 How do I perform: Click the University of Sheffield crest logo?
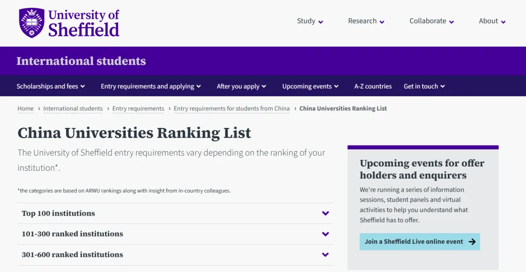coord(31,22)
